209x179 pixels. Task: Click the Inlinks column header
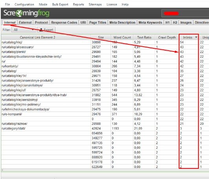point(187,37)
